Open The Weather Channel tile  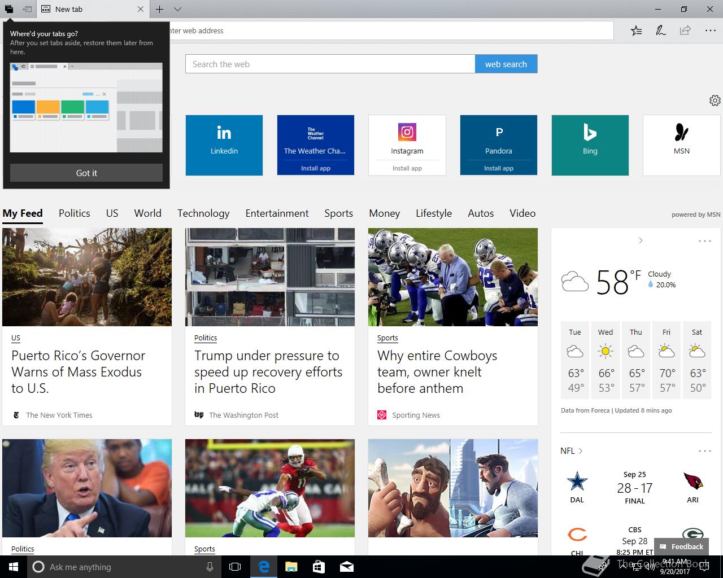(316, 138)
